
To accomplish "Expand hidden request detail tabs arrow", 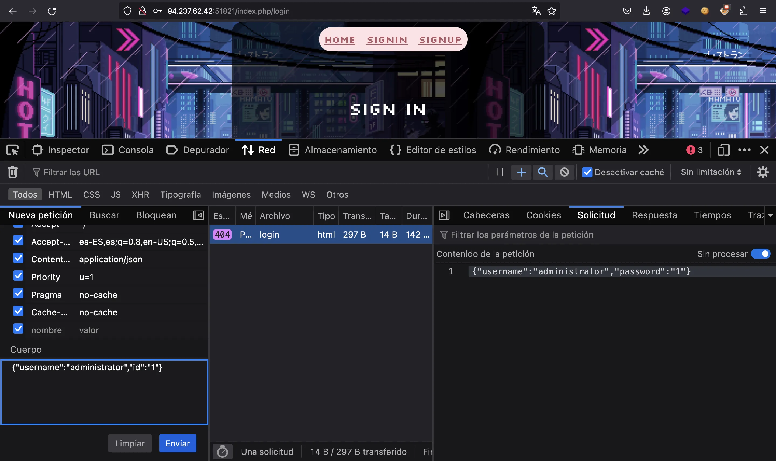I will point(770,215).
